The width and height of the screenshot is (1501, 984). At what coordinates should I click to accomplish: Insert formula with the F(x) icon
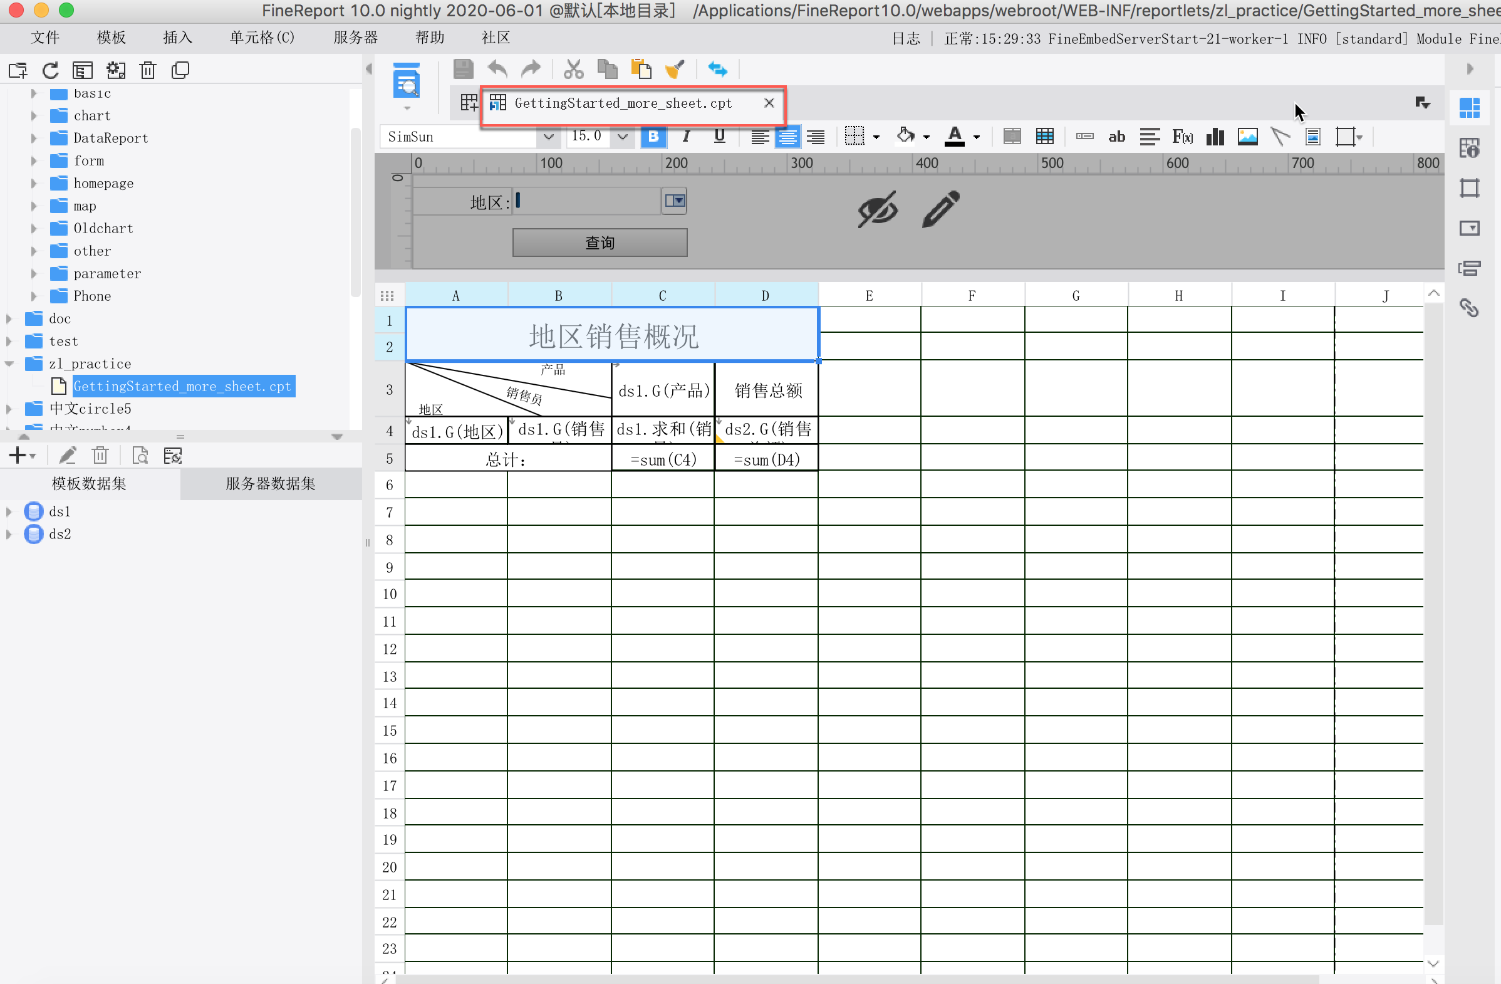click(1182, 137)
